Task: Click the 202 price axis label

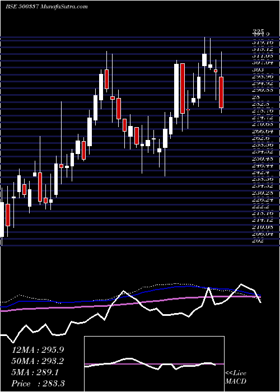Action: (259, 240)
